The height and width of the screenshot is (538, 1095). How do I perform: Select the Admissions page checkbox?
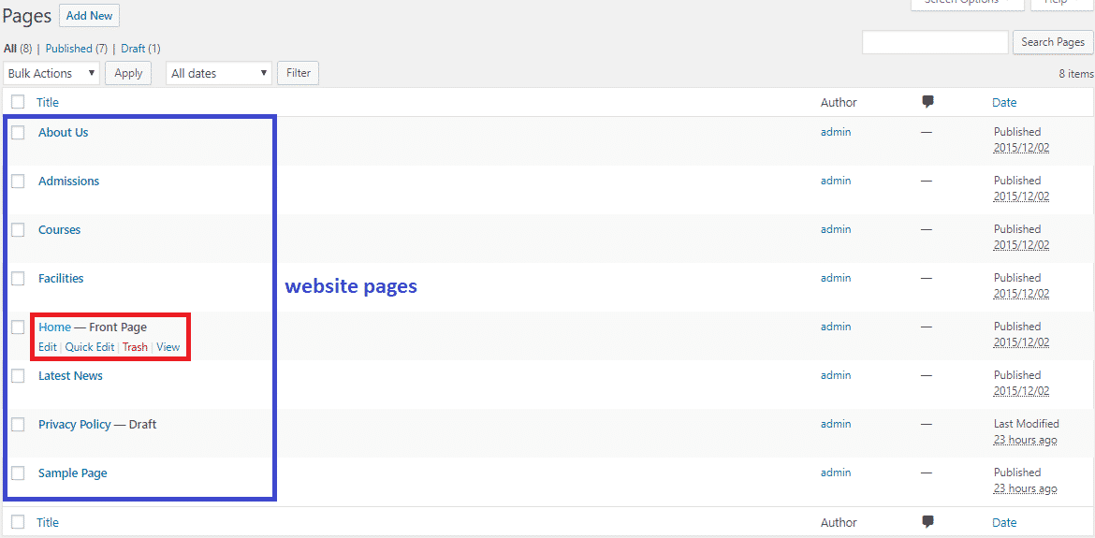coord(18,181)
